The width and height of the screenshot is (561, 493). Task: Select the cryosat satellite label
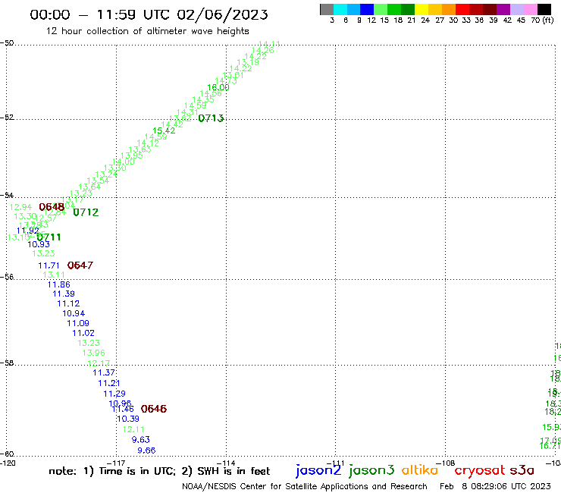pos(480,470)
